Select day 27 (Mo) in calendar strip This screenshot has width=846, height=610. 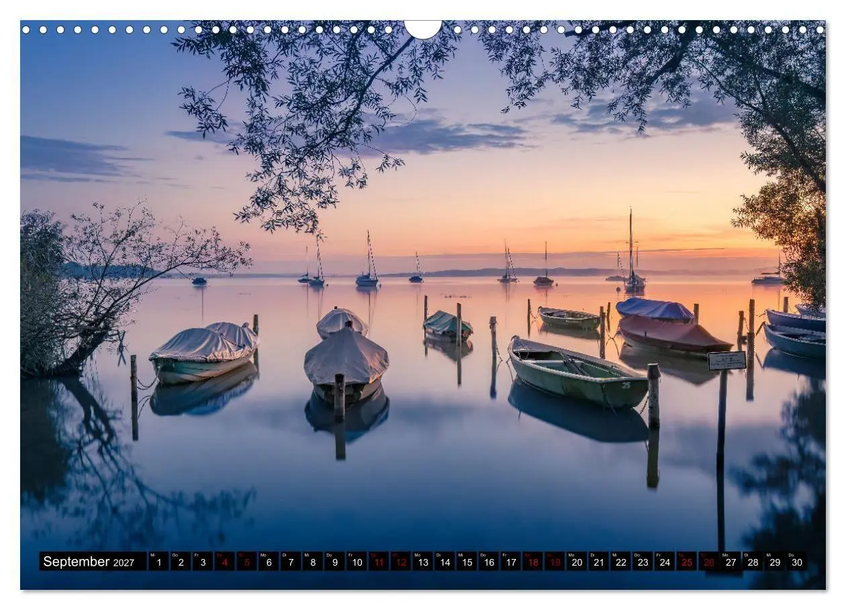pyautogui.click(x=731, y=562)
